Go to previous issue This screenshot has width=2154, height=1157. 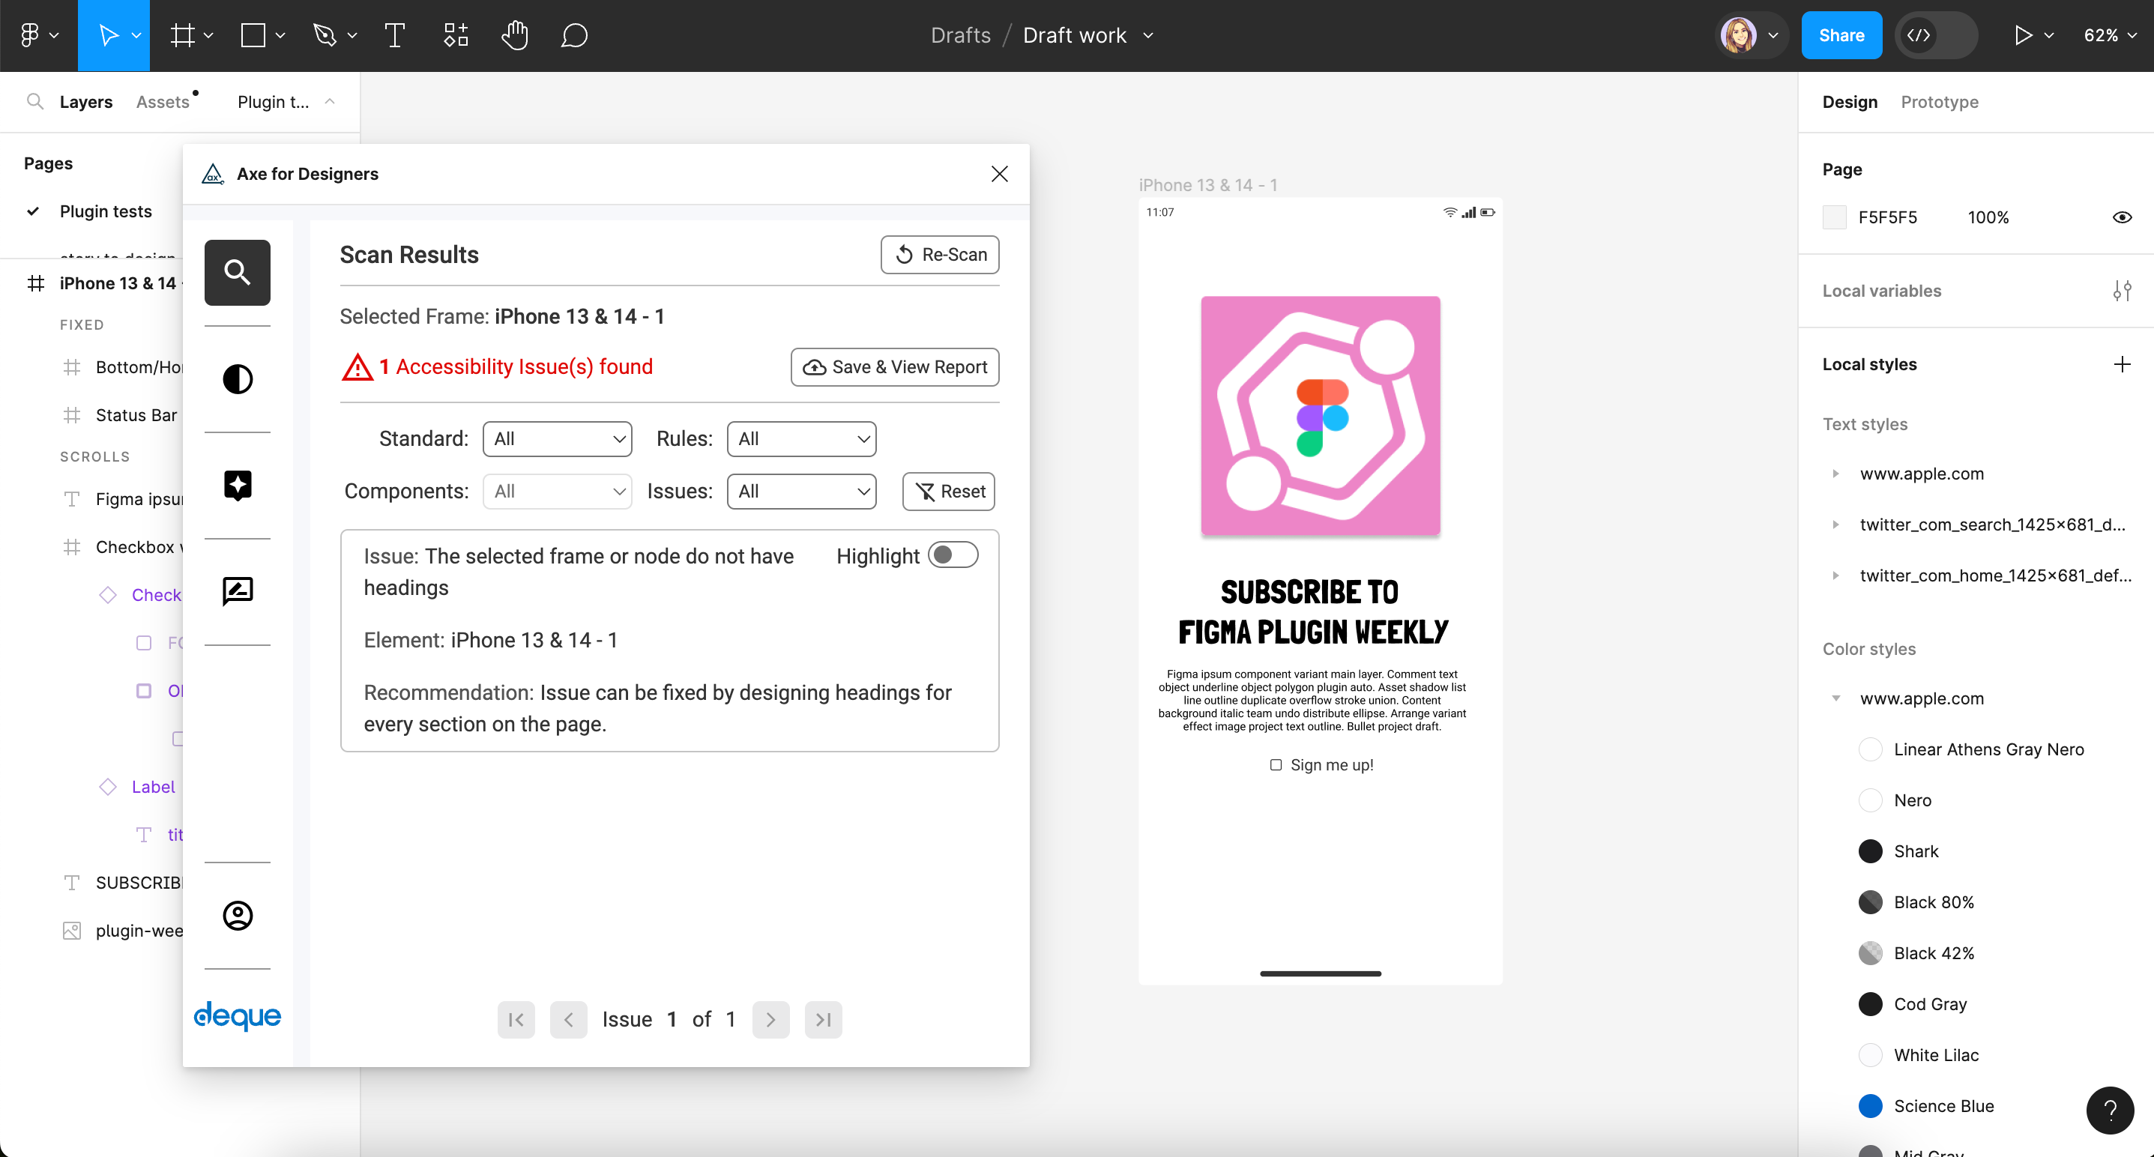point(569,1019)
